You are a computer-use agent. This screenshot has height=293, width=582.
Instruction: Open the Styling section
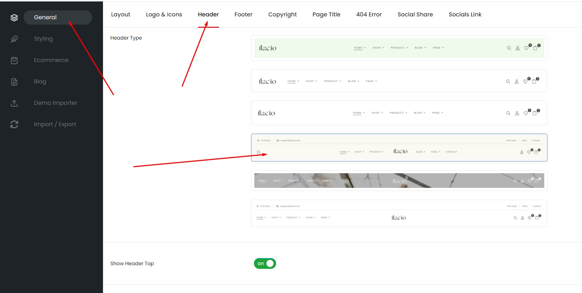click(43, 38)
